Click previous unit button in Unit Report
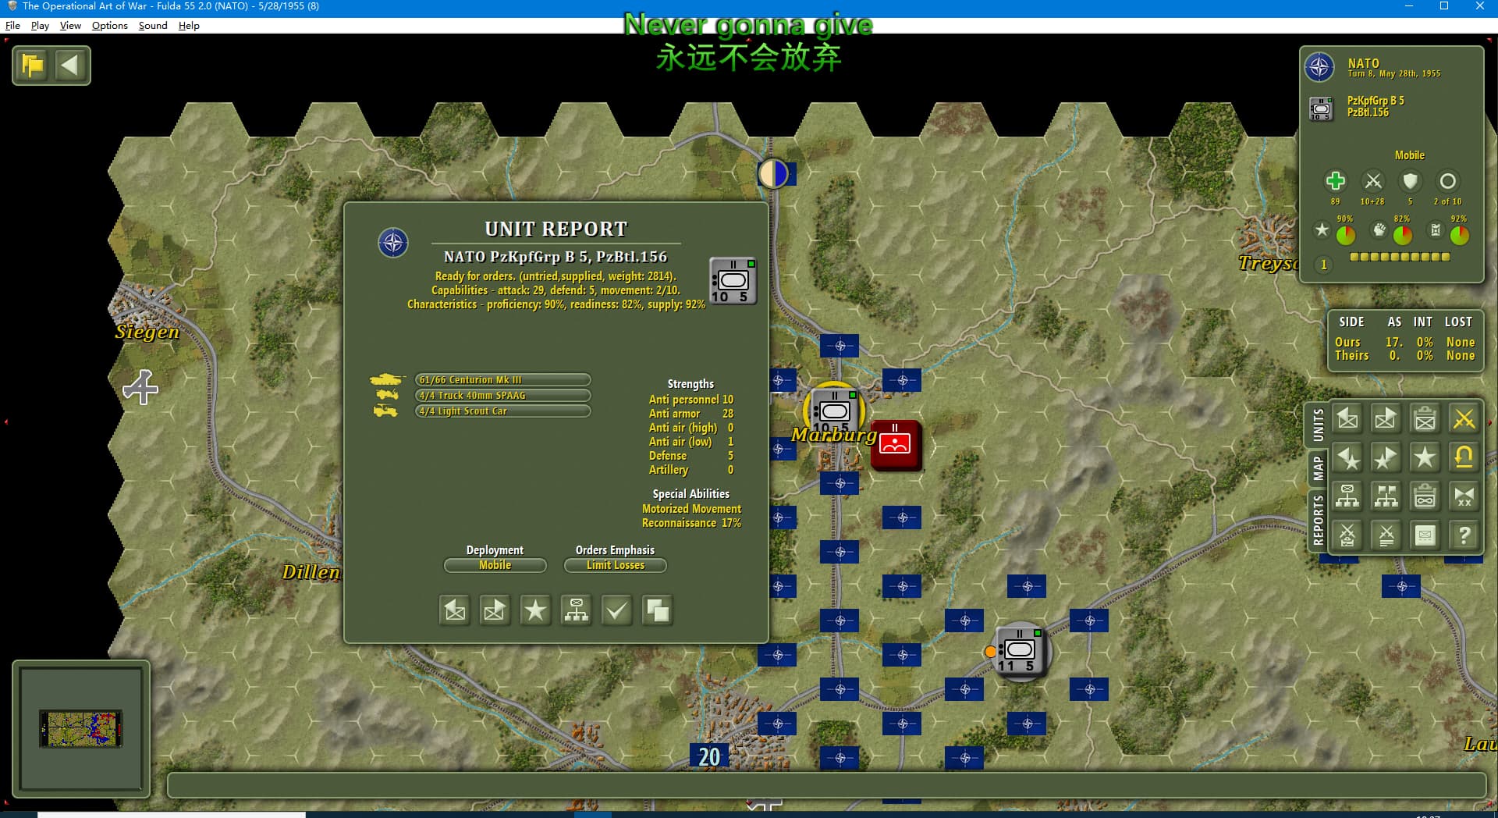 pyautogui.click(x=455, y=610)
